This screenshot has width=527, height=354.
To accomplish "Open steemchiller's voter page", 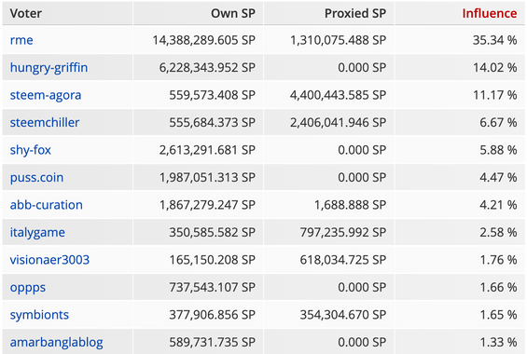I will [45, 122].
